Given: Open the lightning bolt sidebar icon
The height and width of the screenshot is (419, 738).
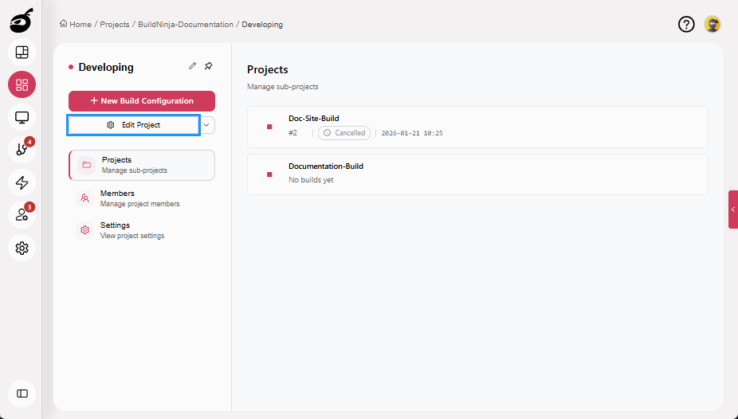Looking at the screenshot, I should 22,182.
